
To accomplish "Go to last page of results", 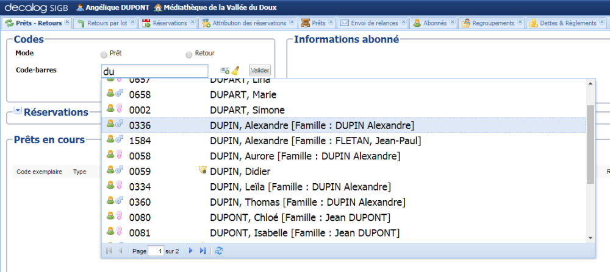I will tap(203, 251).
